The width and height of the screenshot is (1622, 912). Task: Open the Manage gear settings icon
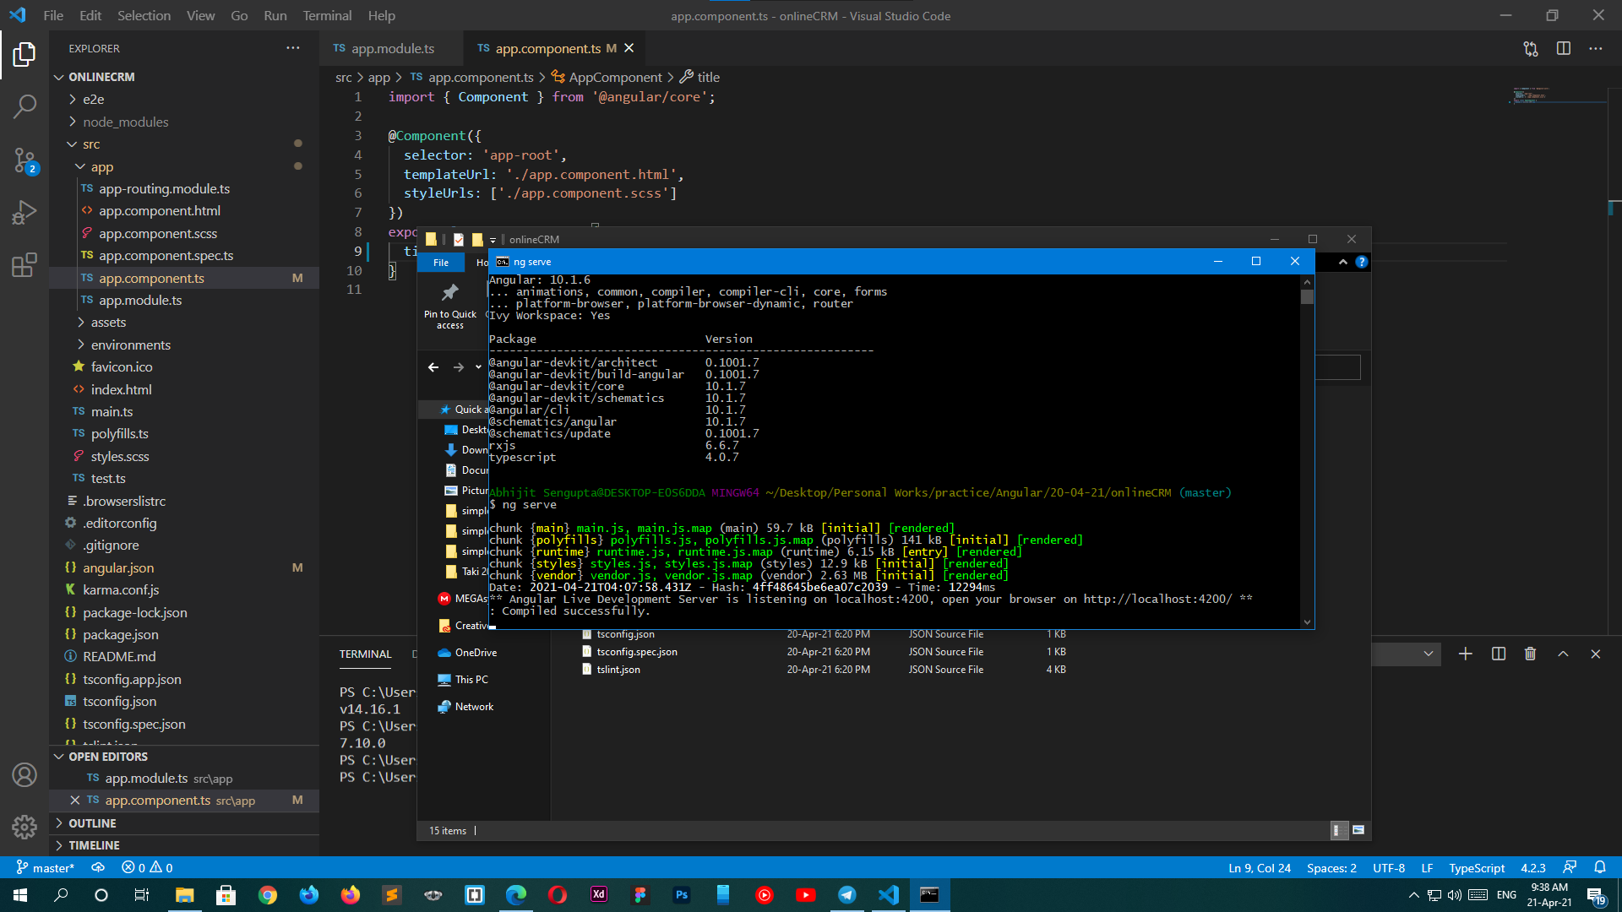click(x=24, y=826)
